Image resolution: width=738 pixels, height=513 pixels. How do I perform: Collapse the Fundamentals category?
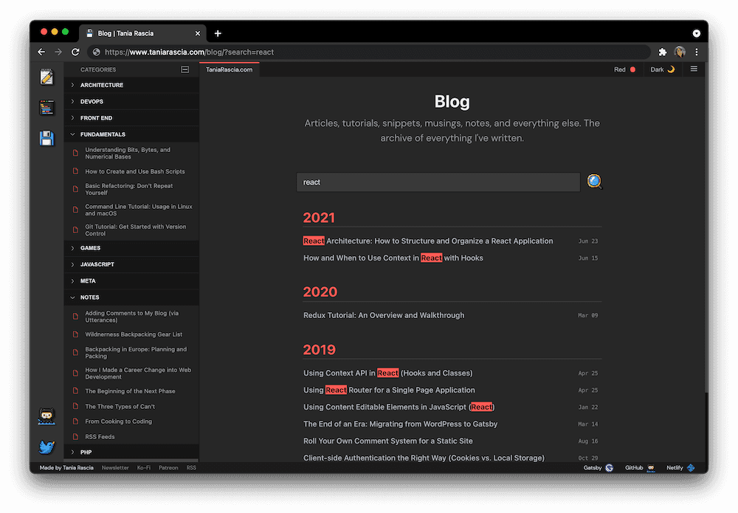pos(103,134)
